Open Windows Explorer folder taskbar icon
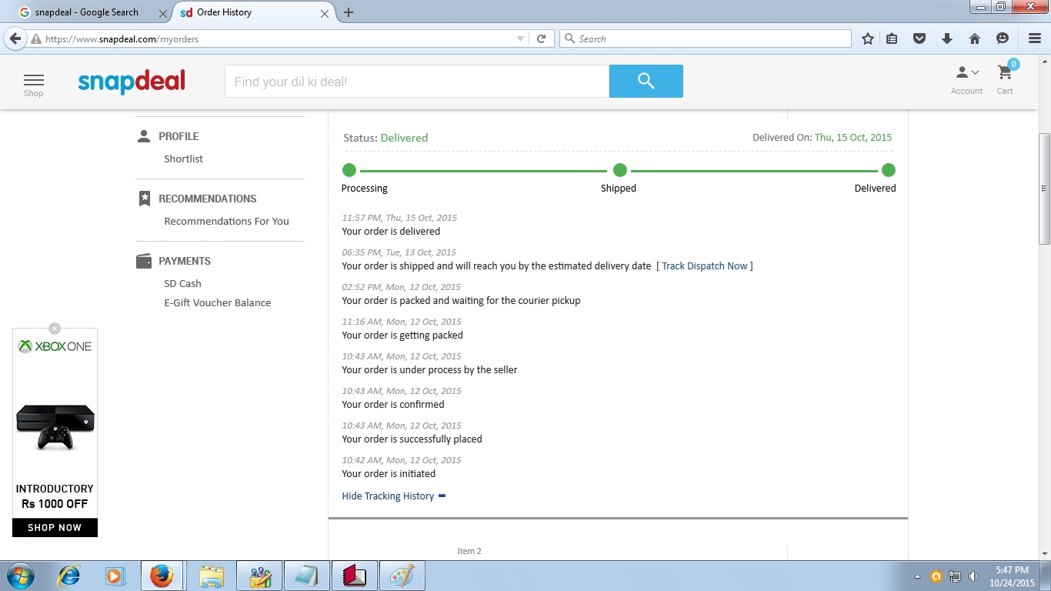The width and height of the screenshot is (1051, 591). click(211, 576)
